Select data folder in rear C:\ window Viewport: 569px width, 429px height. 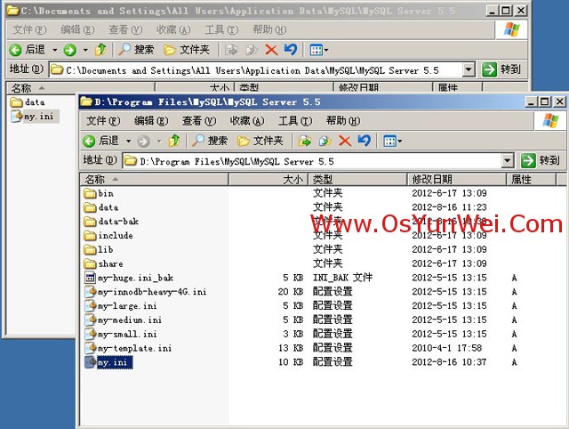(28, 102)
